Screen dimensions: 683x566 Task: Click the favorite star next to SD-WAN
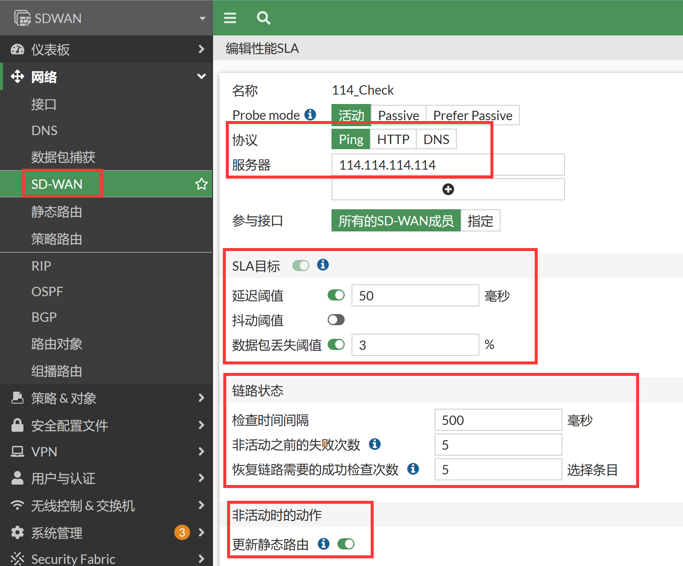201,184
